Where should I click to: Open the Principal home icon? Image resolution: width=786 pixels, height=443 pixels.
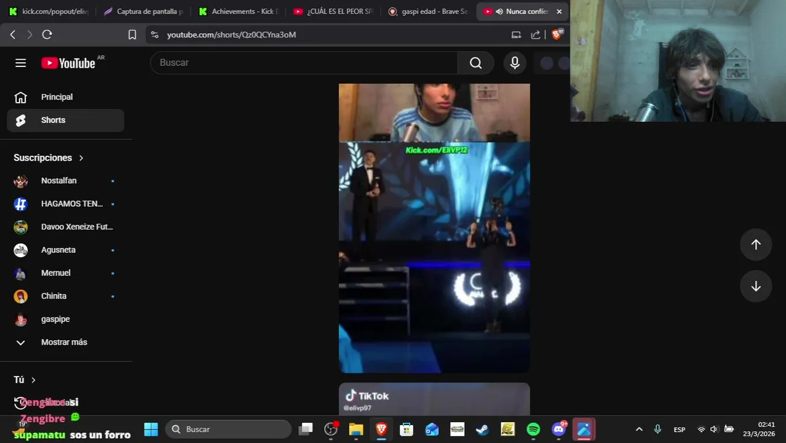[20, 97]
